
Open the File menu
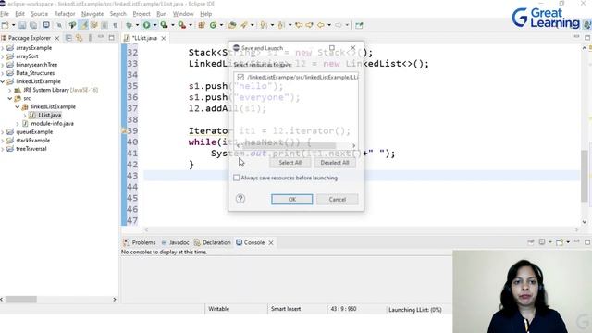pos(5,14)
